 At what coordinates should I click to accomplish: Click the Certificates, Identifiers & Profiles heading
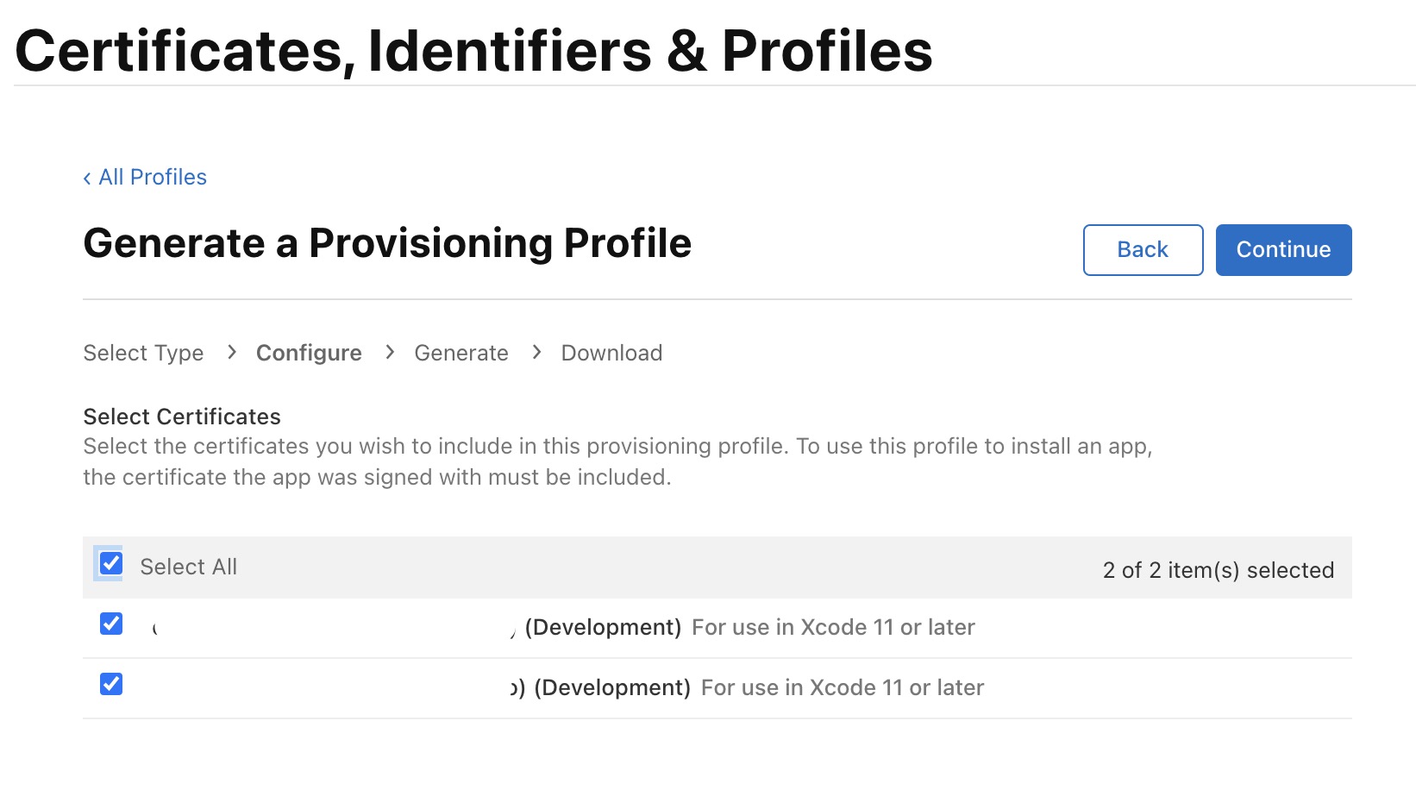point(474,50)
